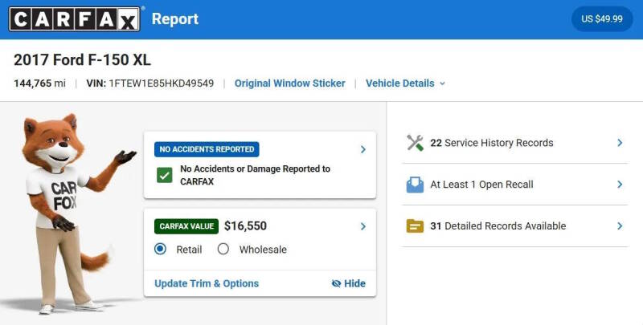
Task: Click the 144,765 mi mileage text
Action: point(39,83)
